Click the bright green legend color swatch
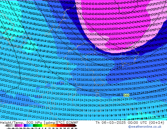The image size is (167, 129). [41, 126]
